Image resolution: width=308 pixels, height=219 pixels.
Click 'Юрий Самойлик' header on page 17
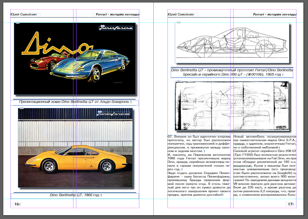pyautogui.click(x=180, y=14)
